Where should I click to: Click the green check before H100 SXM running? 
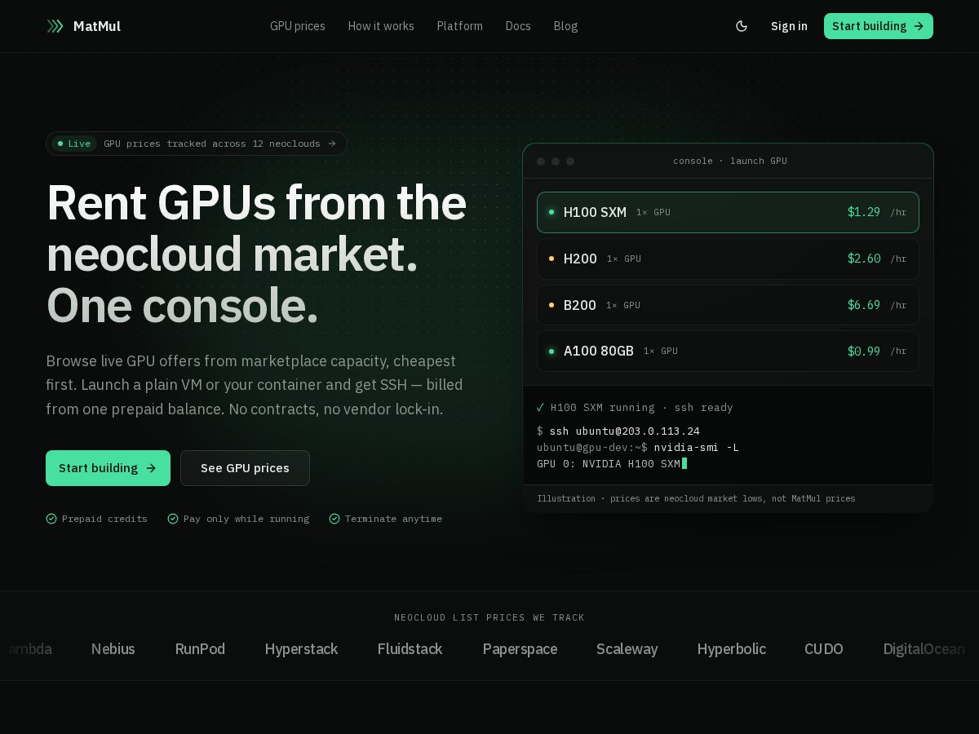[540, 407]
